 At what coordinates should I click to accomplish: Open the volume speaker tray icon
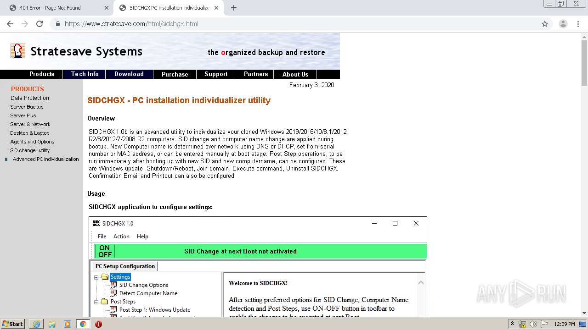coord(533,324)
